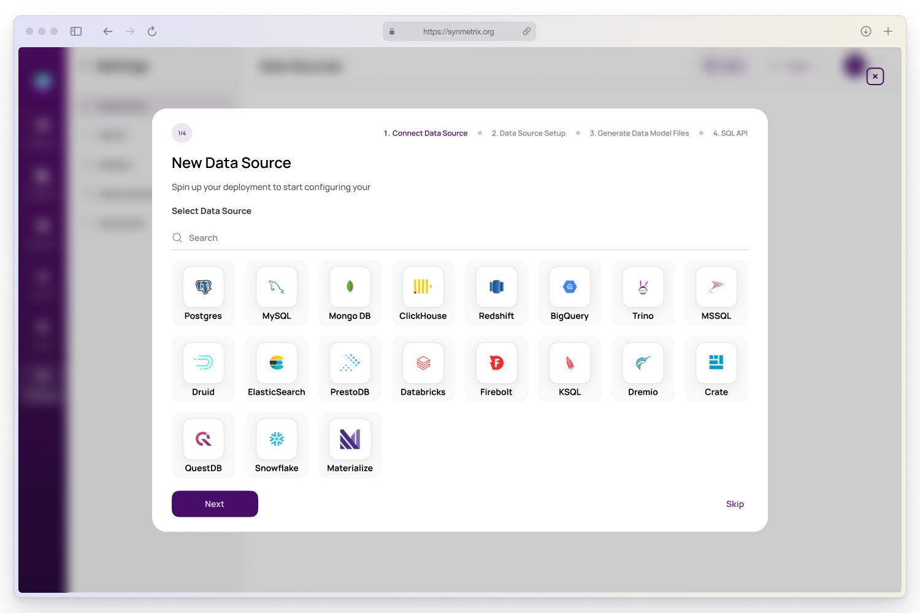Click the Postgres label text
This screenshot has width=920, height=613.
click(x=203, y=316)
